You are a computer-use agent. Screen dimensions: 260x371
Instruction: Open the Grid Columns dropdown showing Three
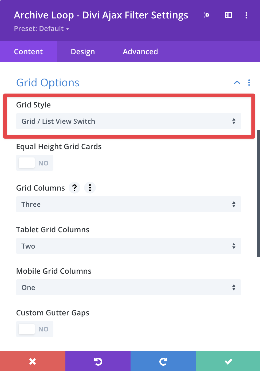[128, 204]
